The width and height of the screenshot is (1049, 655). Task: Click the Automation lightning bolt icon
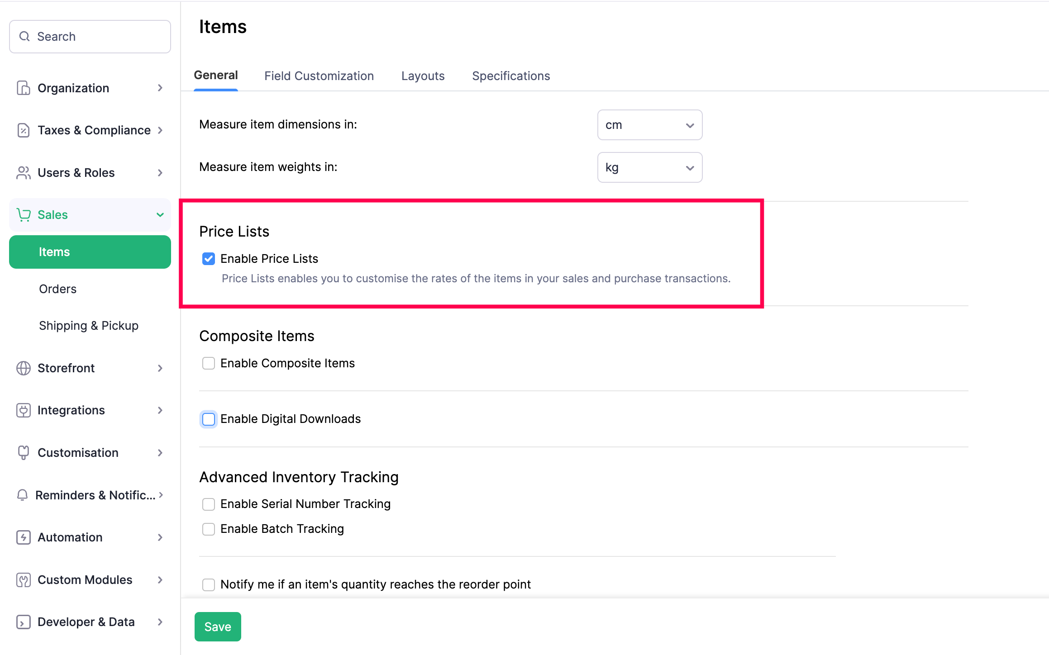[x=23, y=537]
